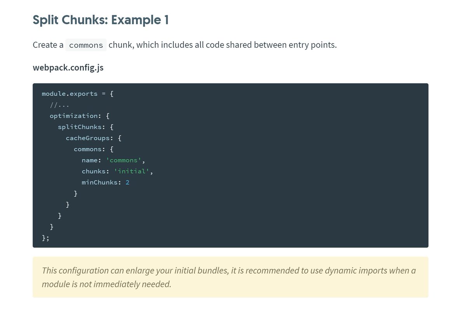Click the sentence 'Create a commons chunk' paragraph
Viewport: 466px width, 317px height.
coord(185,45)
